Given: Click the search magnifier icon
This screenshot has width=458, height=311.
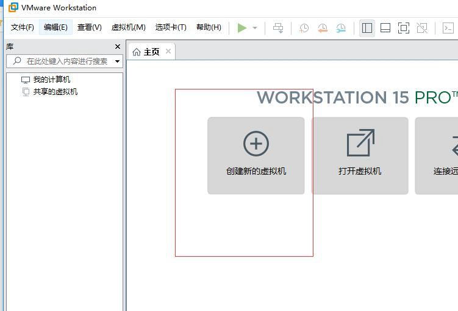Looking at the screenshot, I should coord(17,61).
